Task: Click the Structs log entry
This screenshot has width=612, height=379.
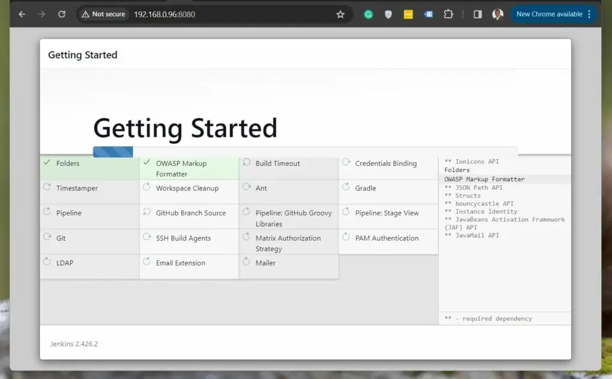Action: (463, 196)
